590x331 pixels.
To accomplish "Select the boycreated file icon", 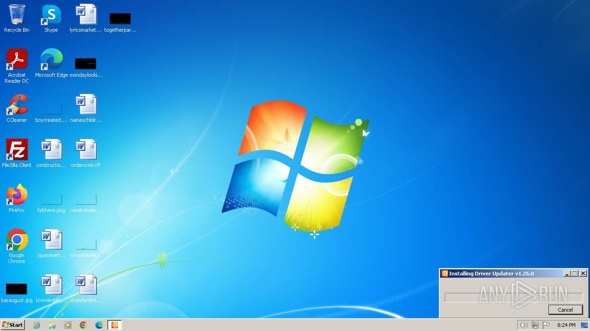I will 51,113.
